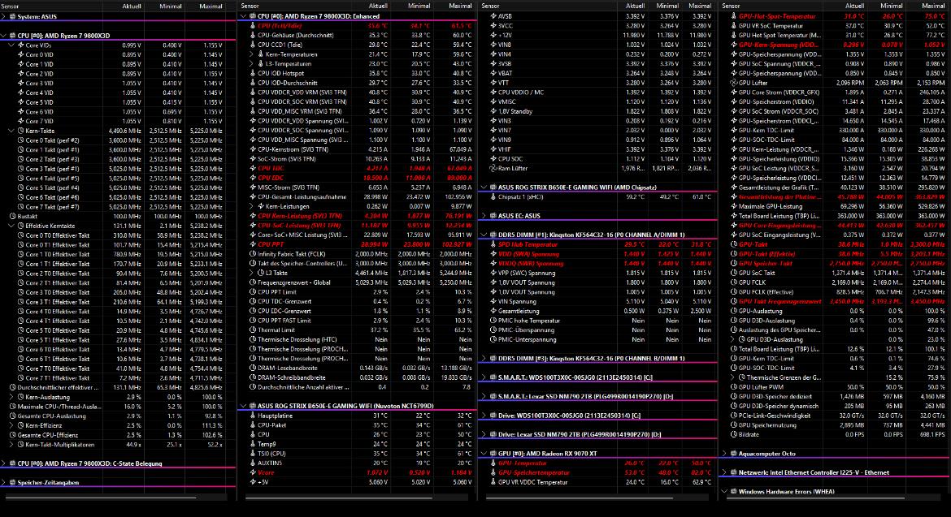
Task: Collapse the CPU [#0]: AMD Ryzen 7 9800X3D: Enhanced group
Action: click(x=244, y=16)
